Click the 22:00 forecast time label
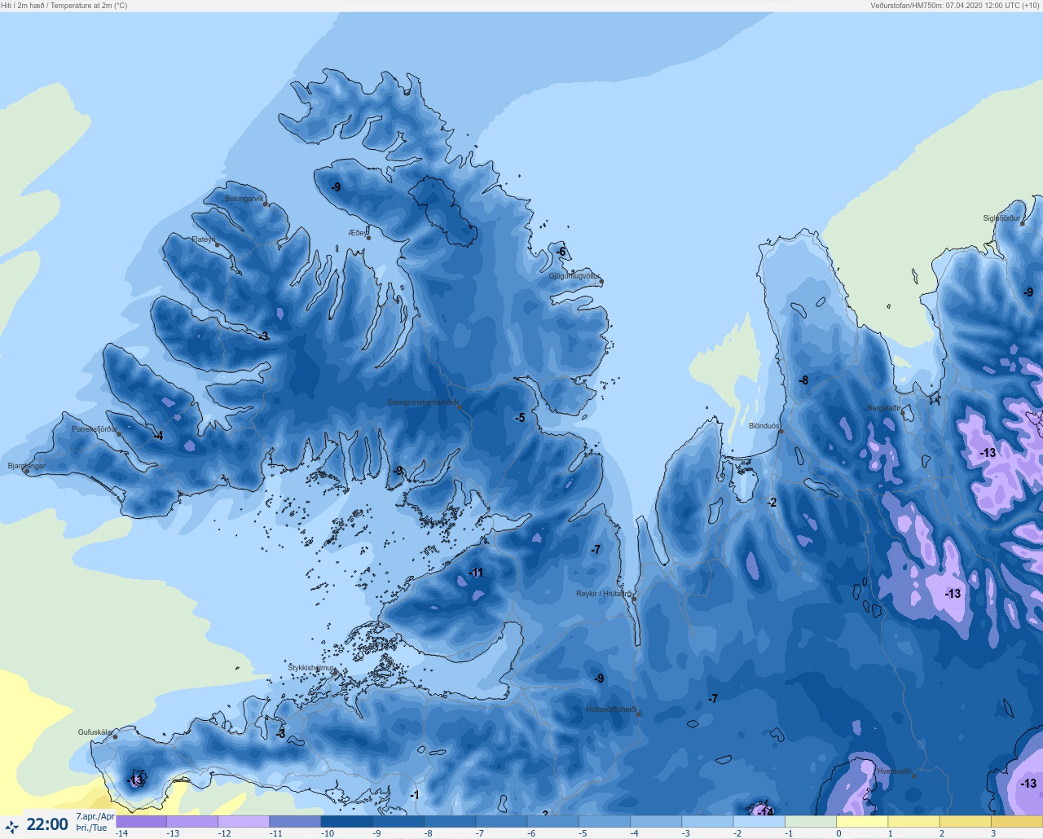This screenshot has height=839, width=1043. (x=47, y=824)
